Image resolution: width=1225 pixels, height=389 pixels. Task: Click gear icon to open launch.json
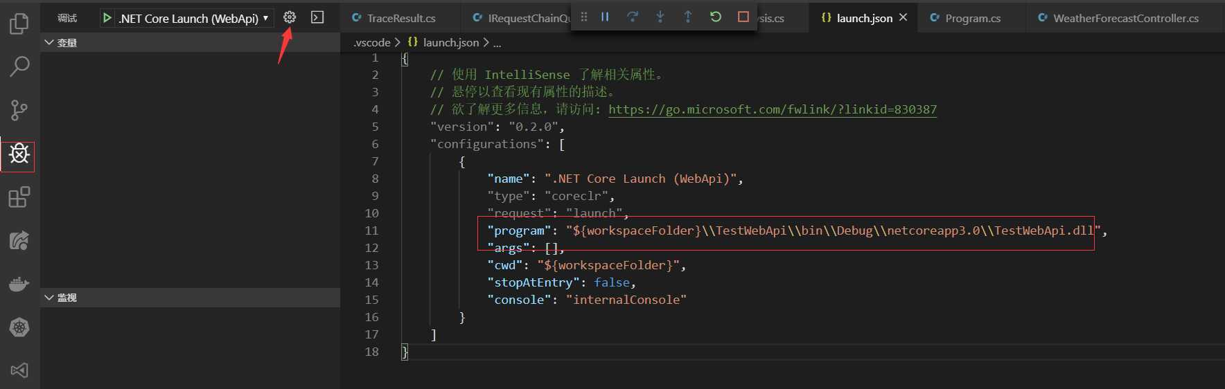click(290, 17)
